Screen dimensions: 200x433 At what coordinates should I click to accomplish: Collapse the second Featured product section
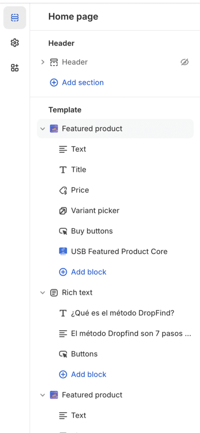[43, 395]
